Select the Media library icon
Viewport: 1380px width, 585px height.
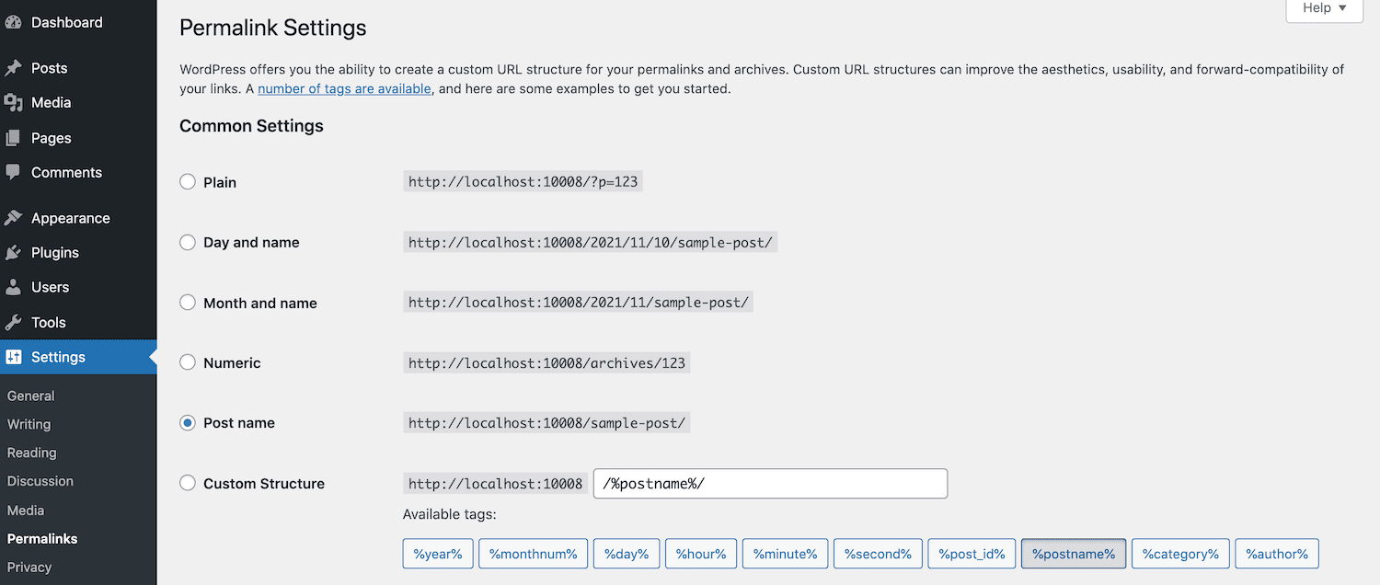tap(17, 102)
